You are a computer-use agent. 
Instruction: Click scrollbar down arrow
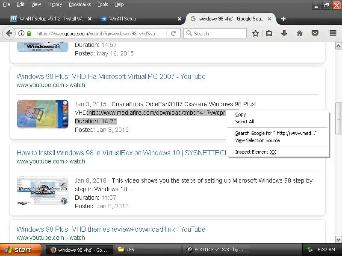tap(338, 240)
